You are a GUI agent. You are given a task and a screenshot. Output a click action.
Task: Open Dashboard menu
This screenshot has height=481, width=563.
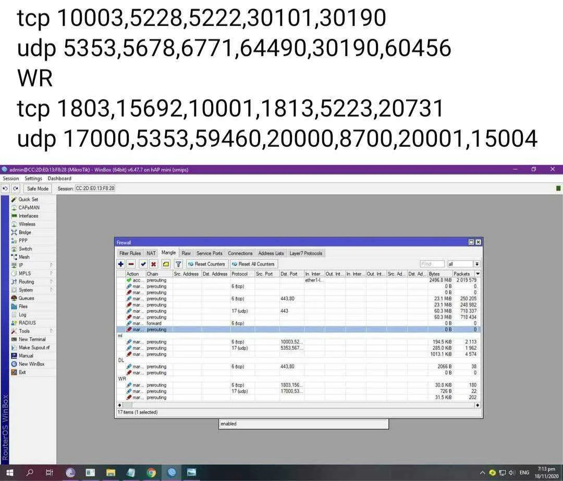(59, 179)
